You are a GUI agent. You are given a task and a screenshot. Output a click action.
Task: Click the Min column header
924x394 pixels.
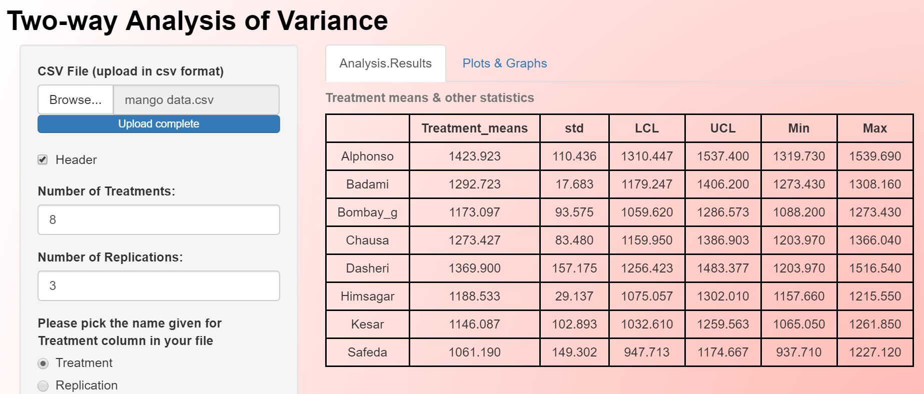pyautogui.click(x=798, y=128)
